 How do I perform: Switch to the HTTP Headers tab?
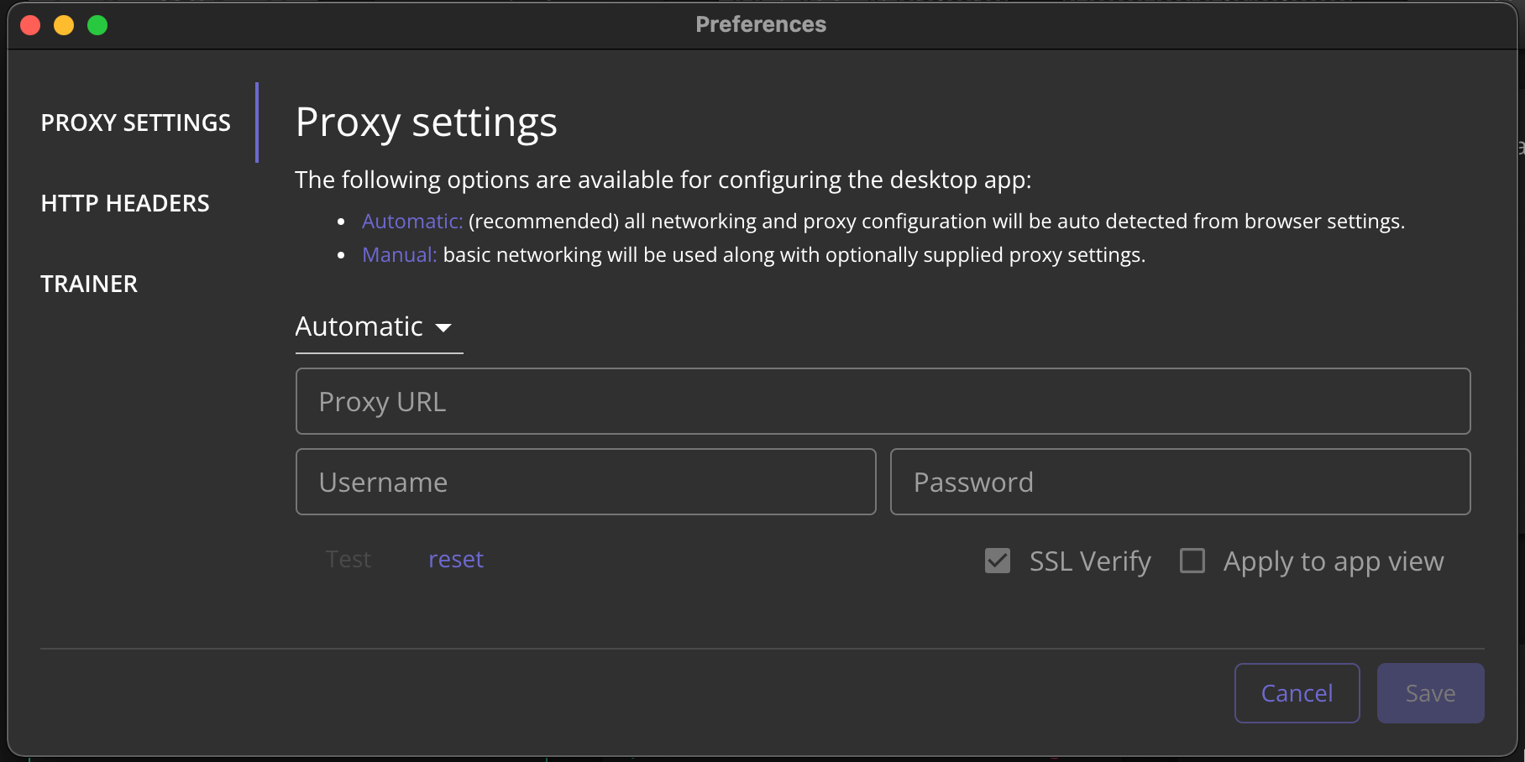pos(125,203)
